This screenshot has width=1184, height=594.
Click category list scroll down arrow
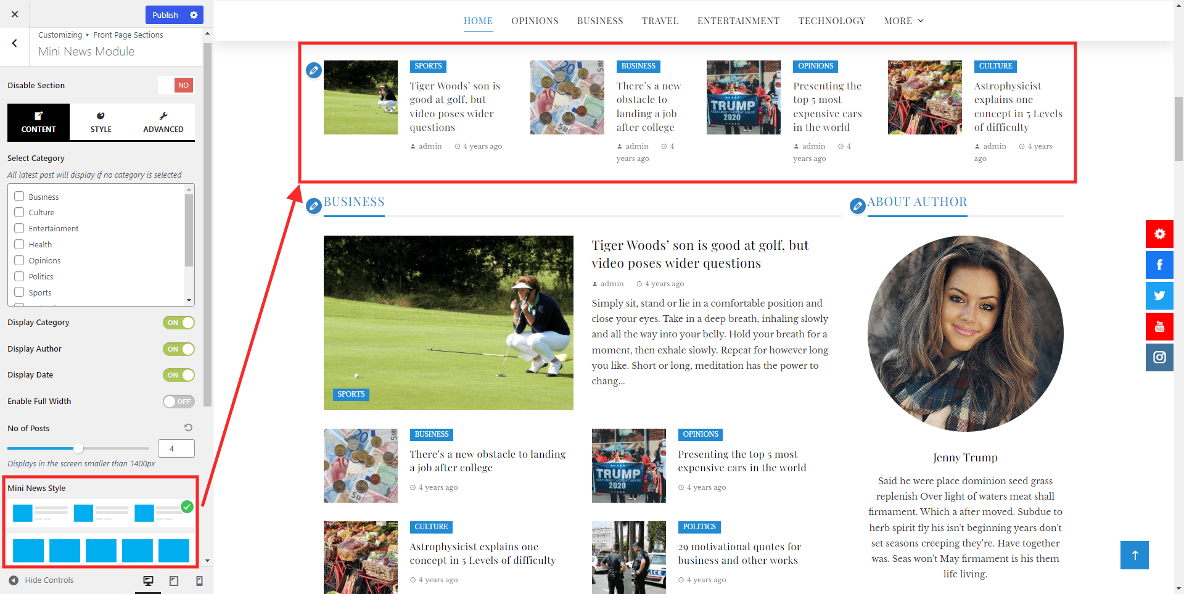(x=189, y=300)
